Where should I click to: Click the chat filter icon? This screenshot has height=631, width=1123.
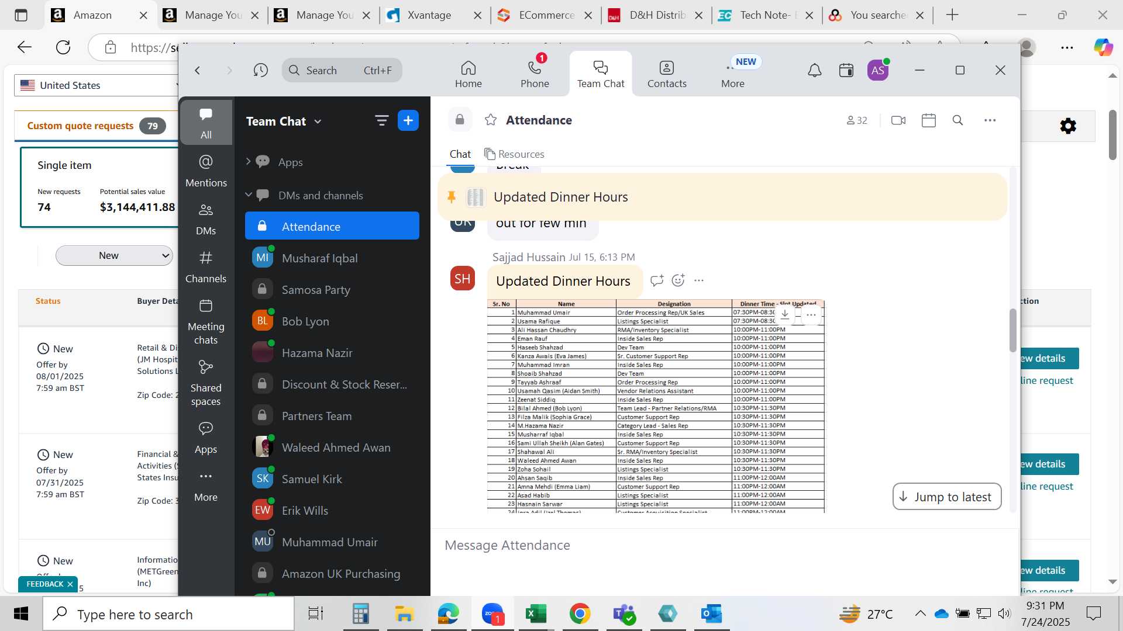click(381, 121)
